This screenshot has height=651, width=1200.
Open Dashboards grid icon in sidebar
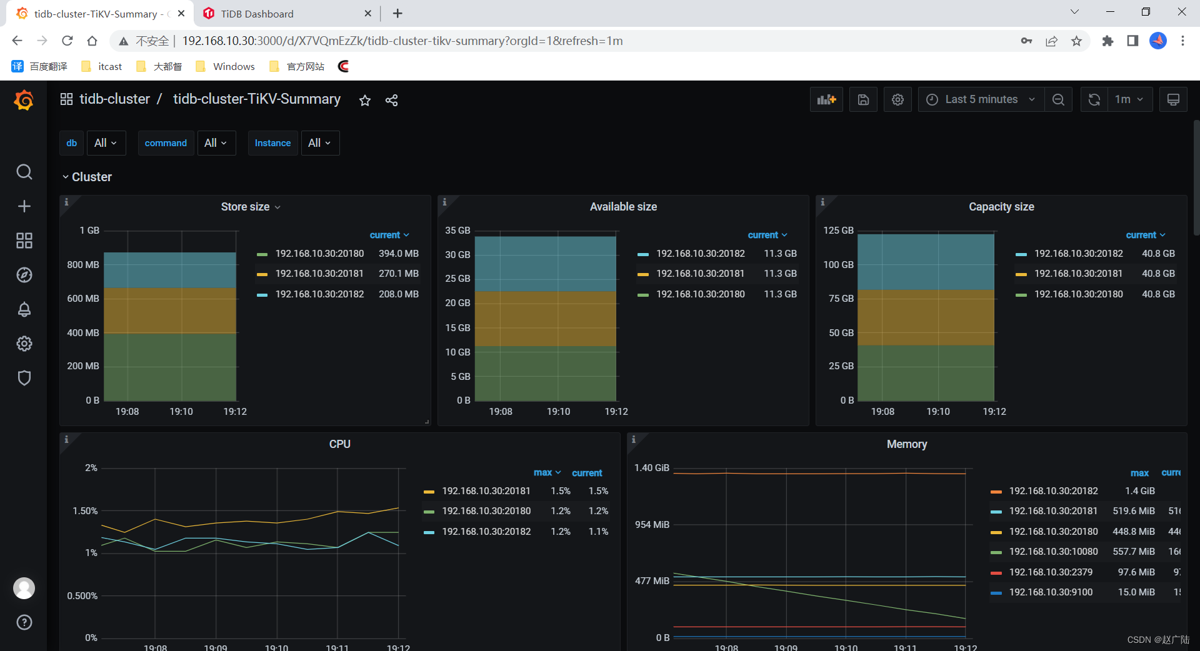point(24,241)
